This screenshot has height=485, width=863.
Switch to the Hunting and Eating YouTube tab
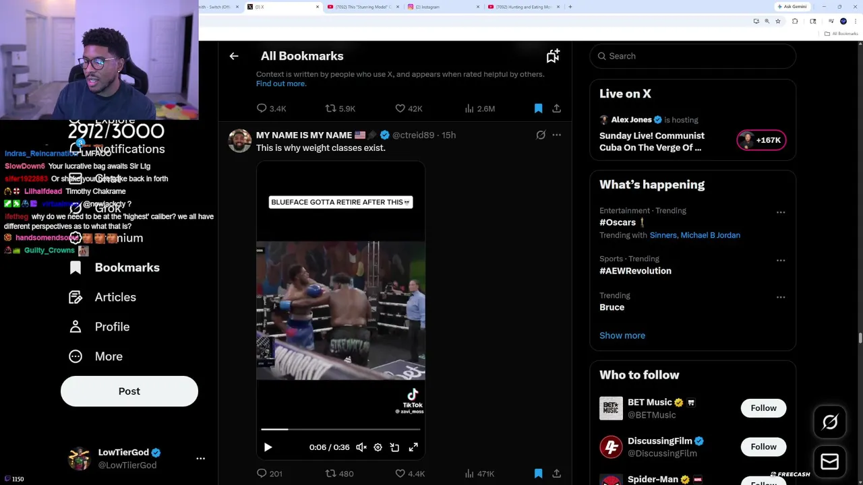point(524,7)
